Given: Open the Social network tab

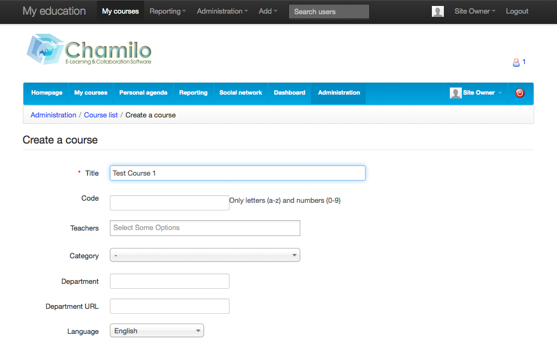Looking at the screenshot, I should pos(240,93).
